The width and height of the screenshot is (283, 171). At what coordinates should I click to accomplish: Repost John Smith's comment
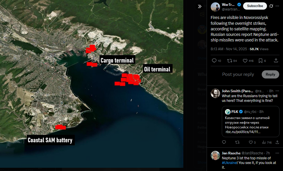(237, 142)
